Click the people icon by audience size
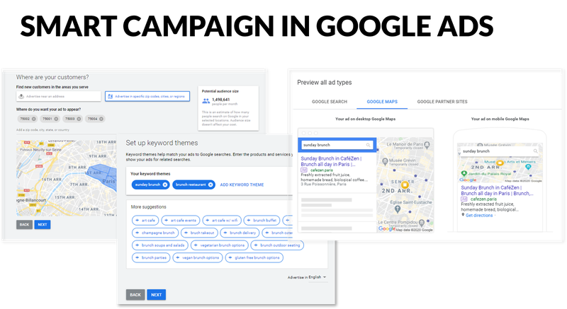567x309 pixels. 206,101
